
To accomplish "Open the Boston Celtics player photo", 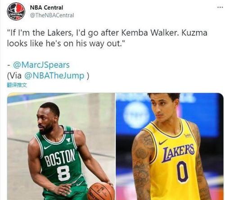I will coord(61,147).
